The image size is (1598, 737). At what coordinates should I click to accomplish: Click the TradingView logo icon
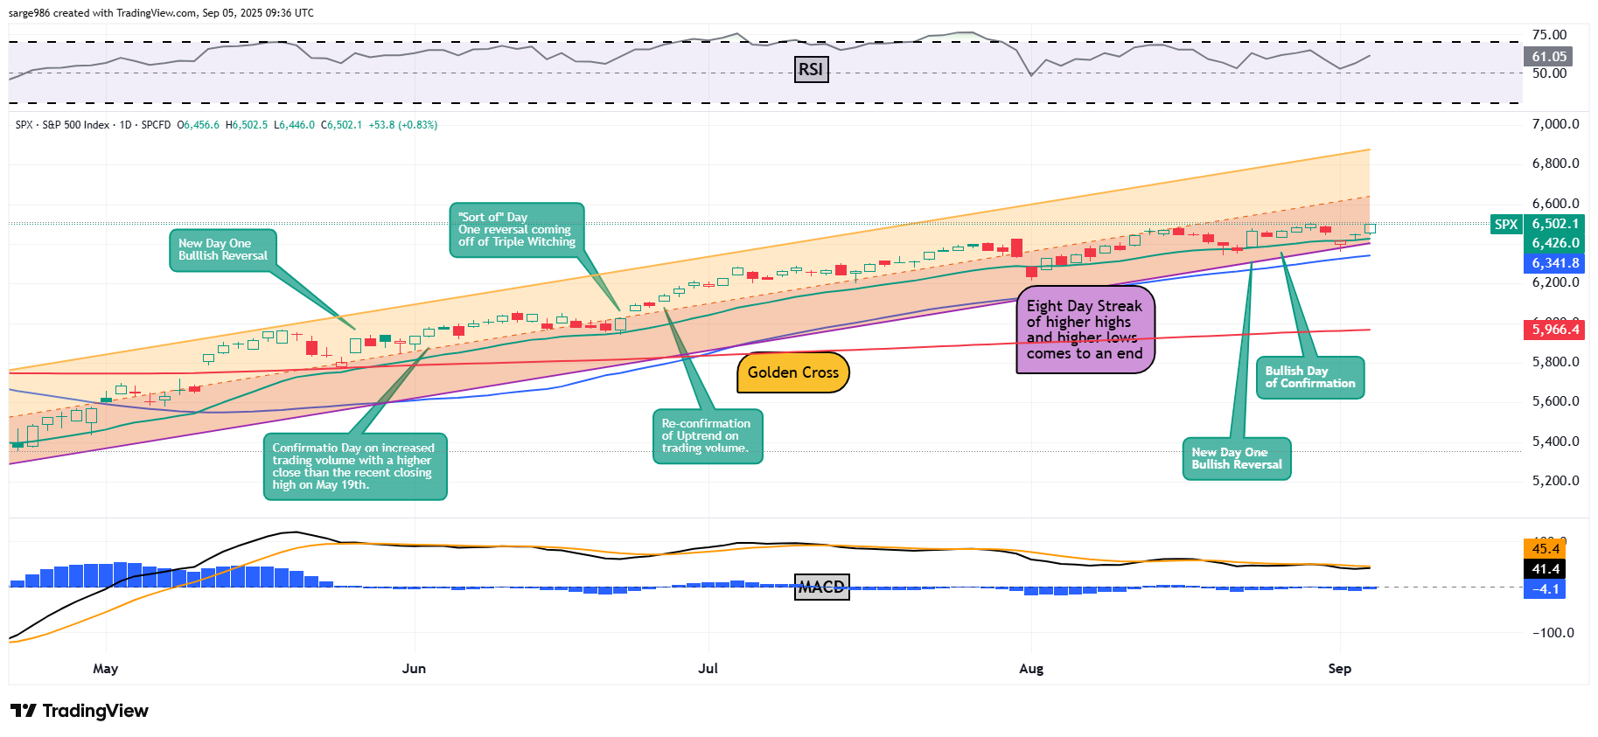tap(23, 711)
